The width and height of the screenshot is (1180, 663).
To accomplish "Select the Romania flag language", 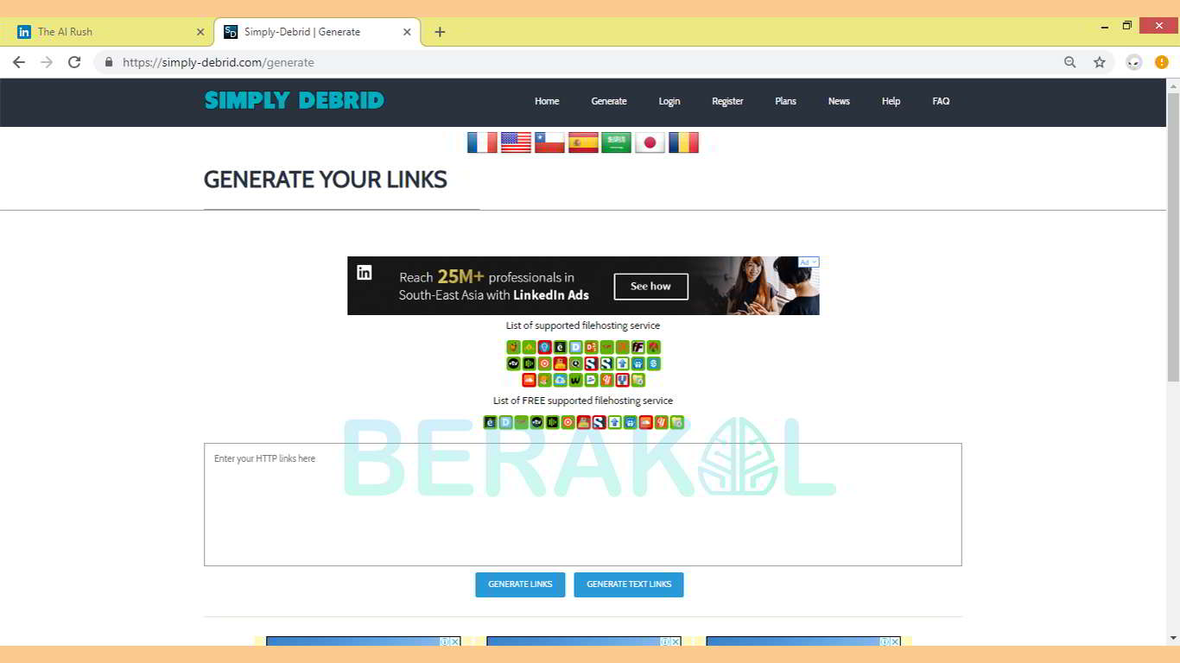I will coord(683,142).
